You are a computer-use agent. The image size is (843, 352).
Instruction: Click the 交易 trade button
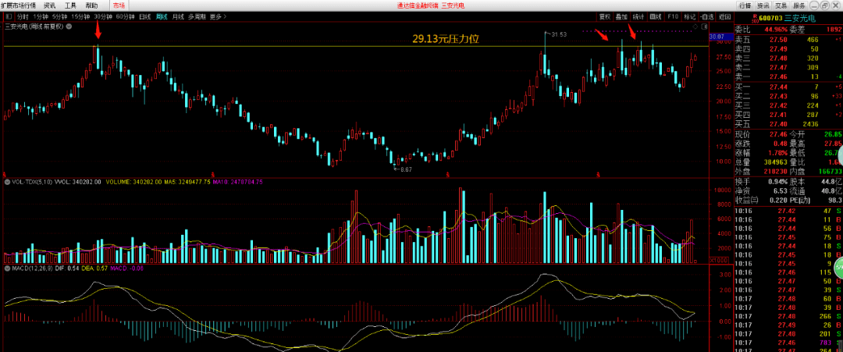pos(781,5)
